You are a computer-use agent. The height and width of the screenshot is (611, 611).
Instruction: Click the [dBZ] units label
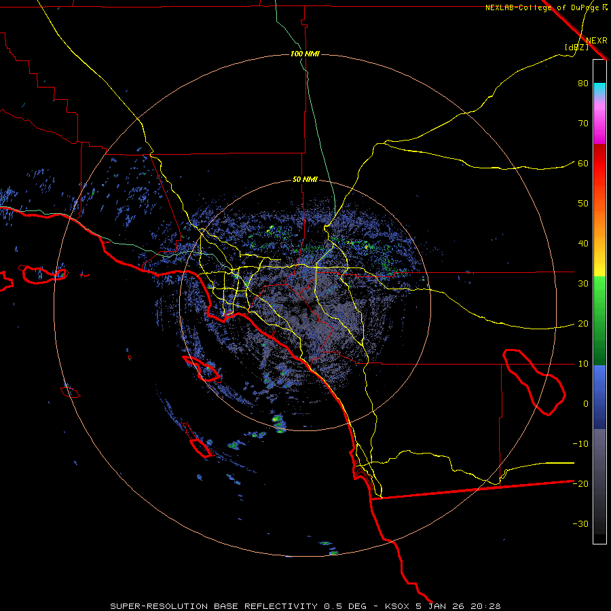point(576,47)
